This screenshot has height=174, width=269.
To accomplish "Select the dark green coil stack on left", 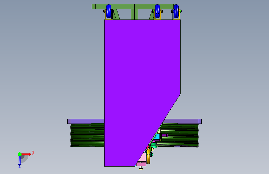I will tap(87, 135).
